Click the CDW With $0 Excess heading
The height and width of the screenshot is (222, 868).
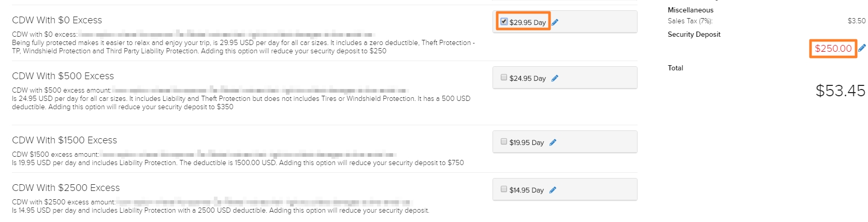(x=57, y=20)
